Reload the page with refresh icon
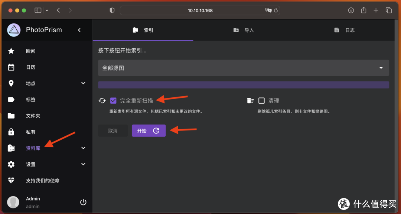Viewport: 401px width, 214px height. 276,10
